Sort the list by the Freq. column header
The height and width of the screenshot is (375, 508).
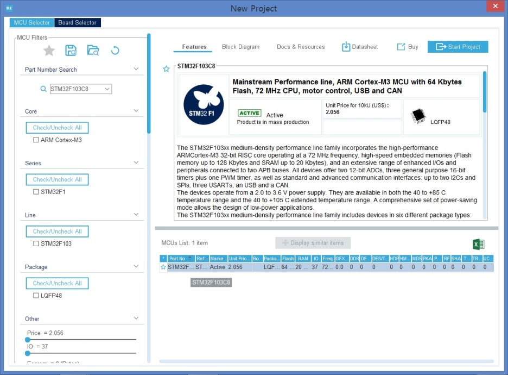click(328, 259)
